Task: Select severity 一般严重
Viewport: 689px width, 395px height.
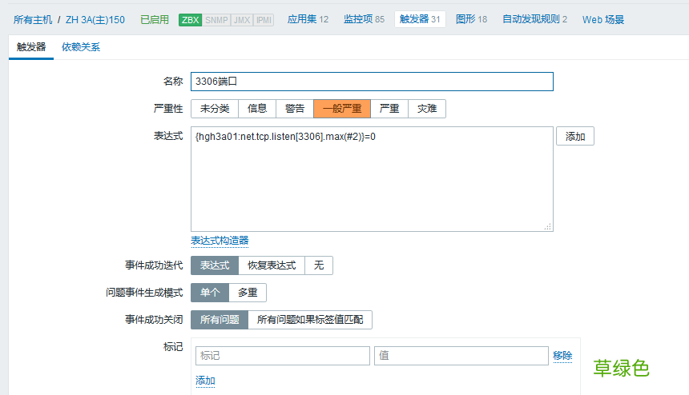Action: tap(342, 109)
